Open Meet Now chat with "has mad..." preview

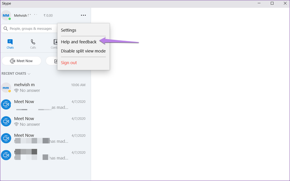tap(45, 138)
